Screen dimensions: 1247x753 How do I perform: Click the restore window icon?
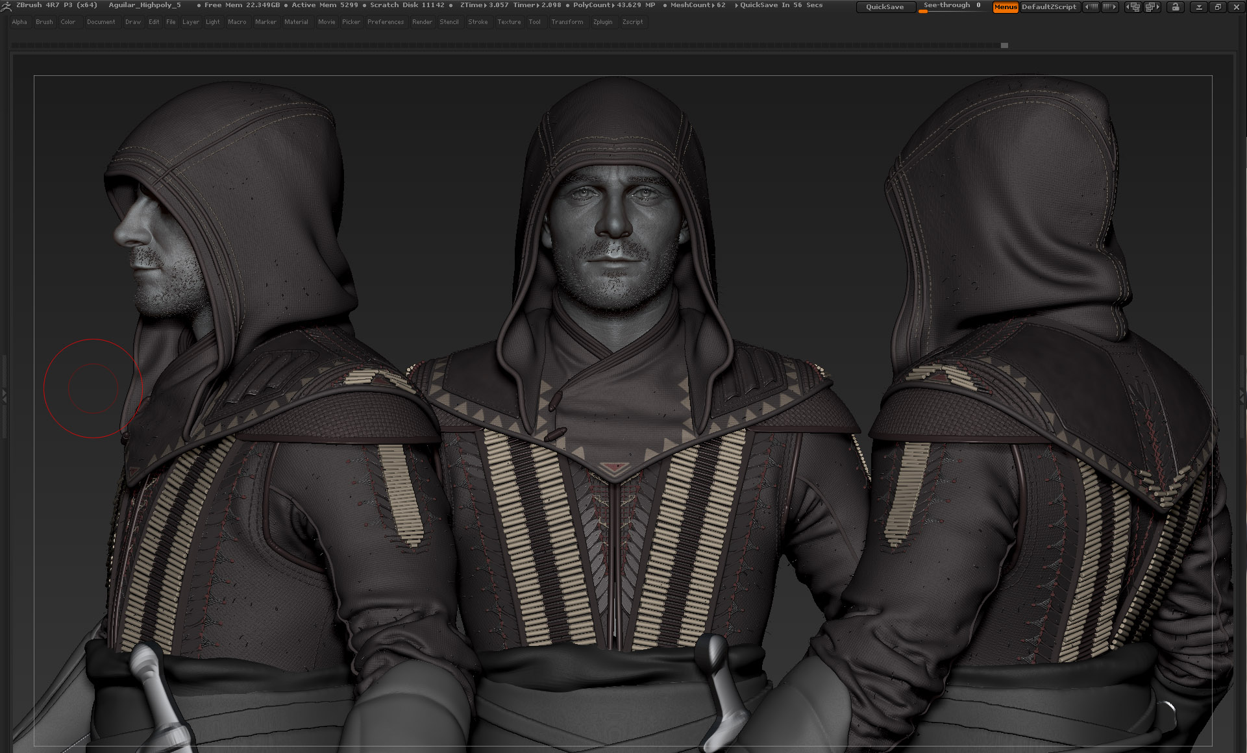(1218, 6)
